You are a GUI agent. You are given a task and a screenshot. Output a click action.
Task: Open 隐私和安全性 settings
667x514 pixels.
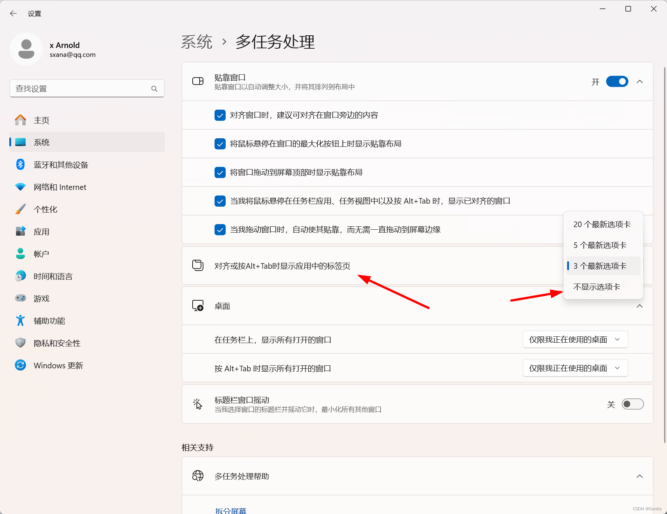[x=56, y=343]
